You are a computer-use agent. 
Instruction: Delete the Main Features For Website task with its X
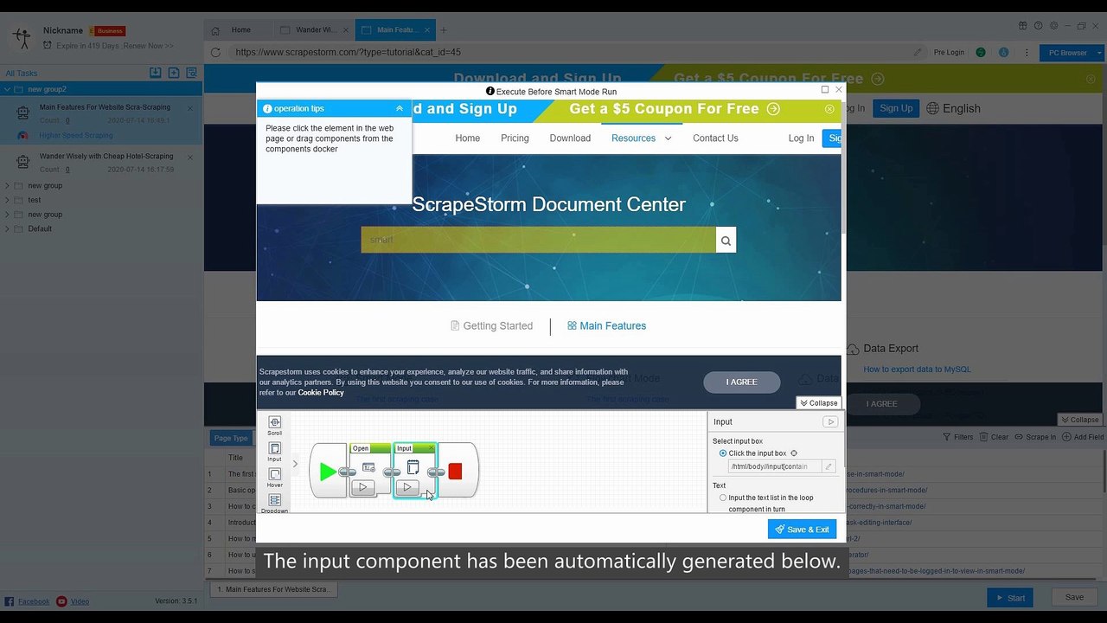190,108
